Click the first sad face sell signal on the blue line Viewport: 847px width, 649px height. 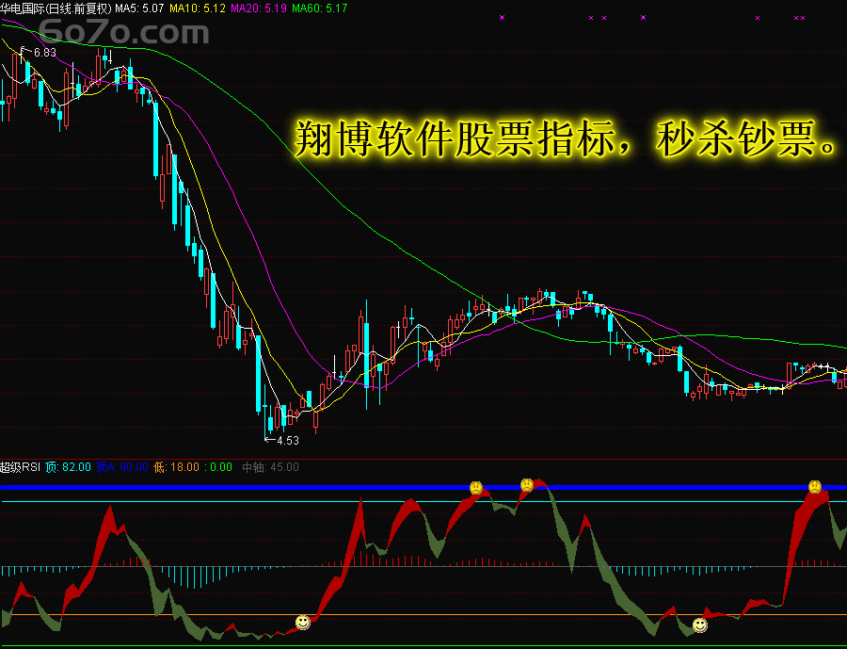tap(476, 487)
